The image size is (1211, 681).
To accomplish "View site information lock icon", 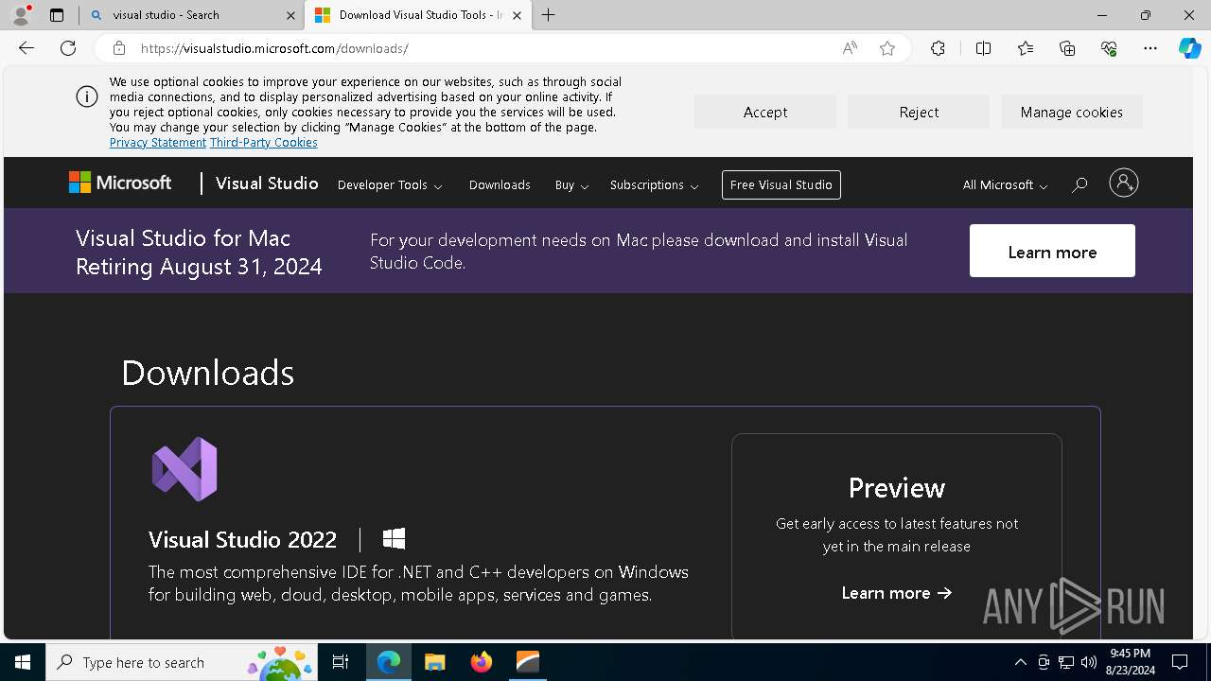I will click(119, 48).
